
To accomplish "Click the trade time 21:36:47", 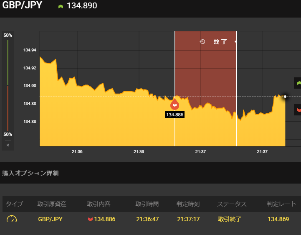I will (147, 219).
